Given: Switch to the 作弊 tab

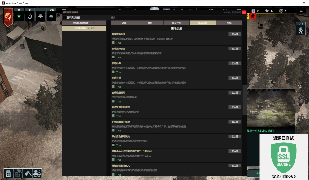Looking at the screenshot, I should (150, 23).
